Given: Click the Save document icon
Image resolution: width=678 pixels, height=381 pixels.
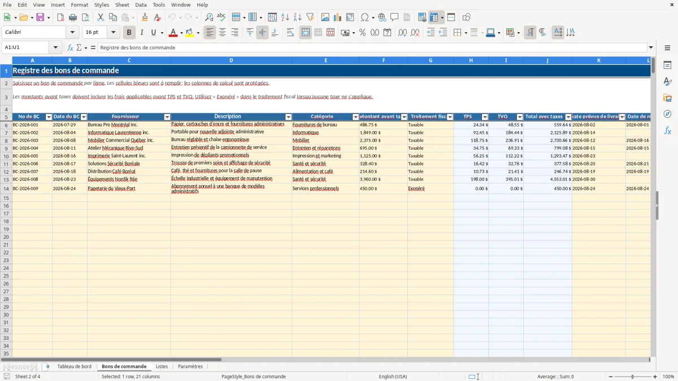Looking at the screenshot, I should (x=40, y=17).
